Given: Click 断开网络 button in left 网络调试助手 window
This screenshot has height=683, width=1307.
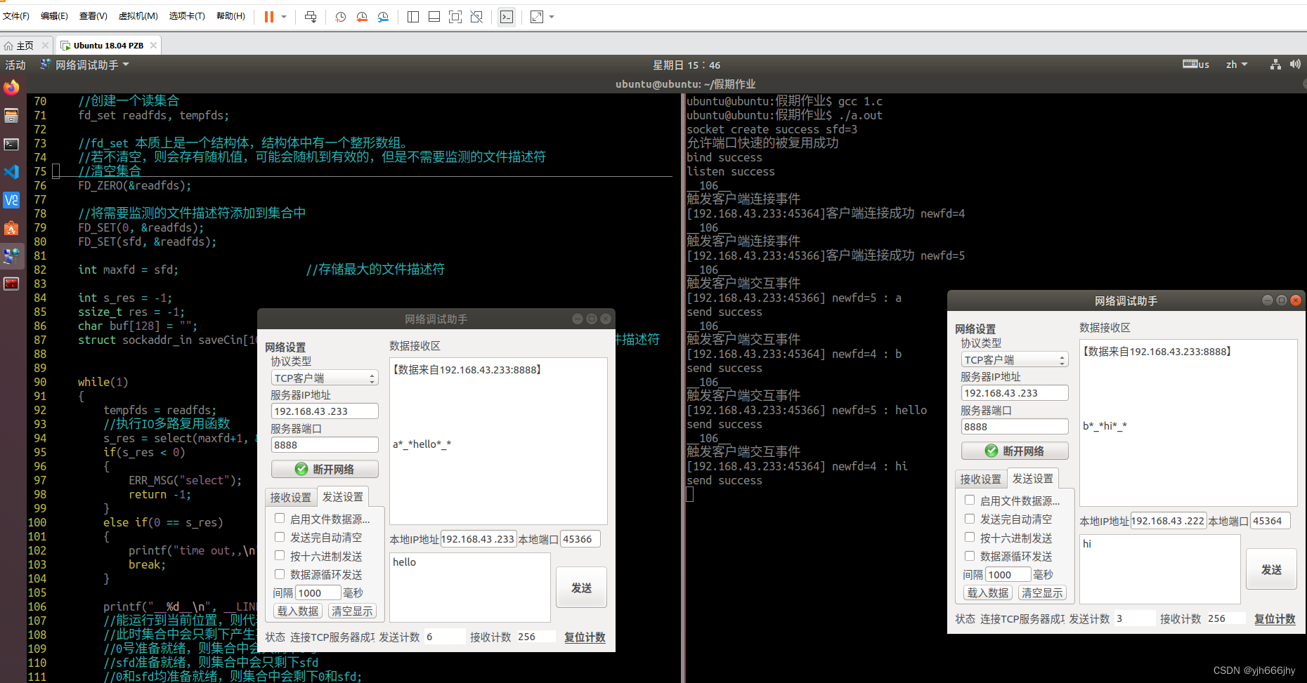Looking at the screenshot, I should (325, 469).
